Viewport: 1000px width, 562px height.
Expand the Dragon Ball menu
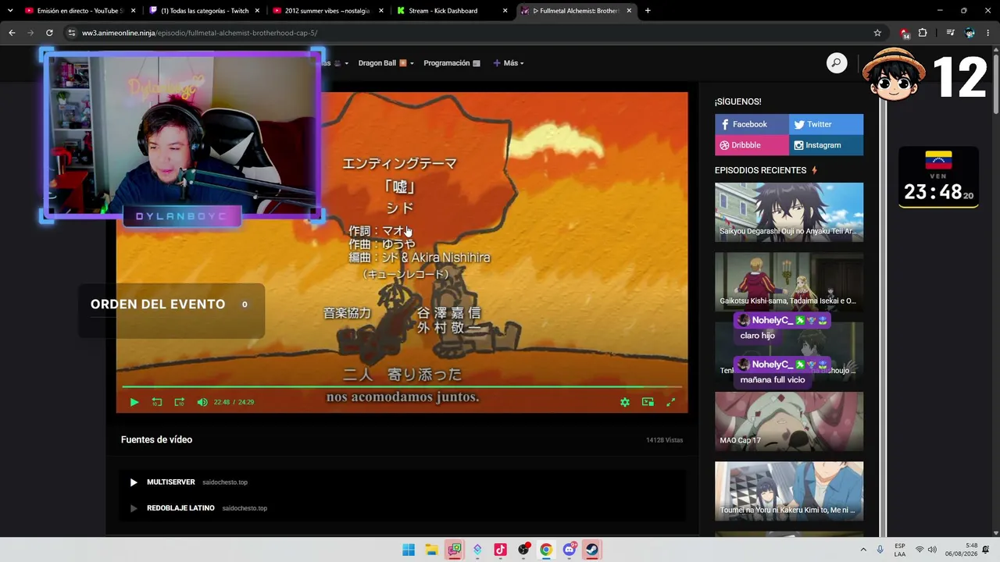pos(386,63)
